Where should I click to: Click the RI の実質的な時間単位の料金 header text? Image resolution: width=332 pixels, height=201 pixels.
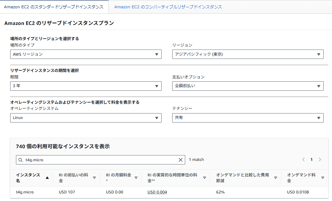[x=173, y=178]
